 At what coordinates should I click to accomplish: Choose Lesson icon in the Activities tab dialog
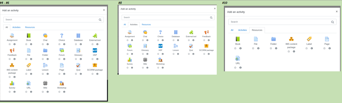coord(176,46)
